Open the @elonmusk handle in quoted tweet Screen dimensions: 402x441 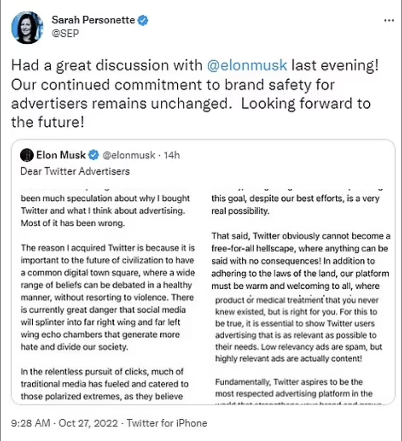pyautogui.click(x=128, y=155)
